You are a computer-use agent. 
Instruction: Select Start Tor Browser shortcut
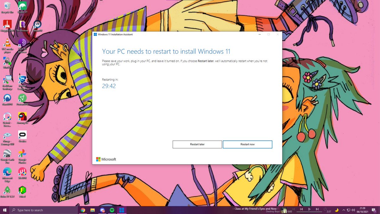click(x=22, y=46)
